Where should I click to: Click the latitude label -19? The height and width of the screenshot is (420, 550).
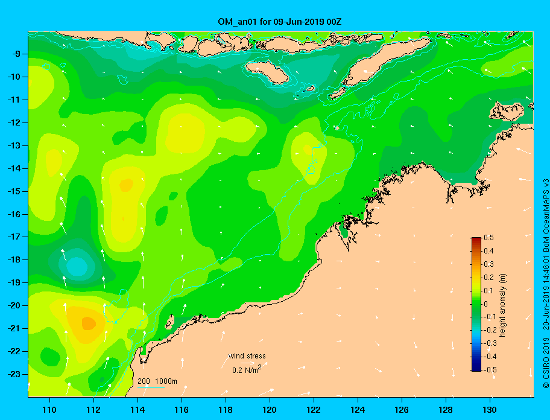pos(14,282)
